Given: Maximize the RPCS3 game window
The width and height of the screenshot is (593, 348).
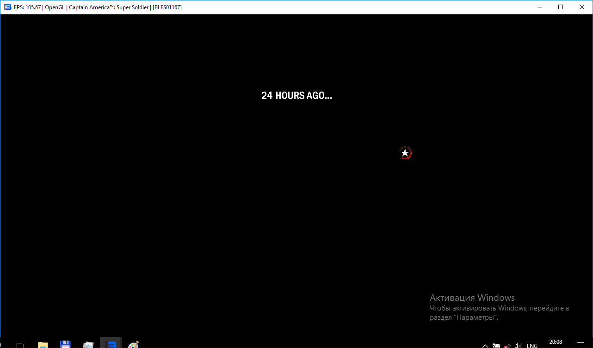Looking at the screenshot, I should pyautogui.click(x=561, y=7).
